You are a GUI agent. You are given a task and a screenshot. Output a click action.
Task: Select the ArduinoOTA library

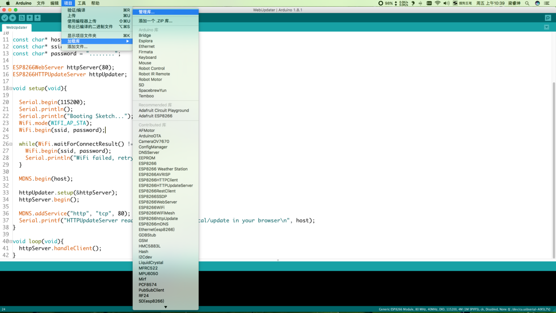tap(165, 136)
